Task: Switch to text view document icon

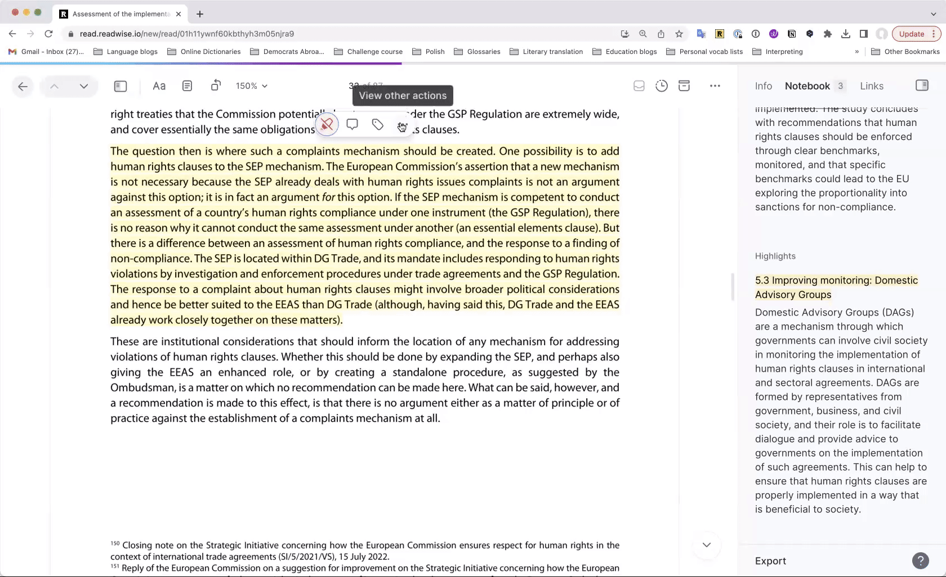Action: (188, 86)
